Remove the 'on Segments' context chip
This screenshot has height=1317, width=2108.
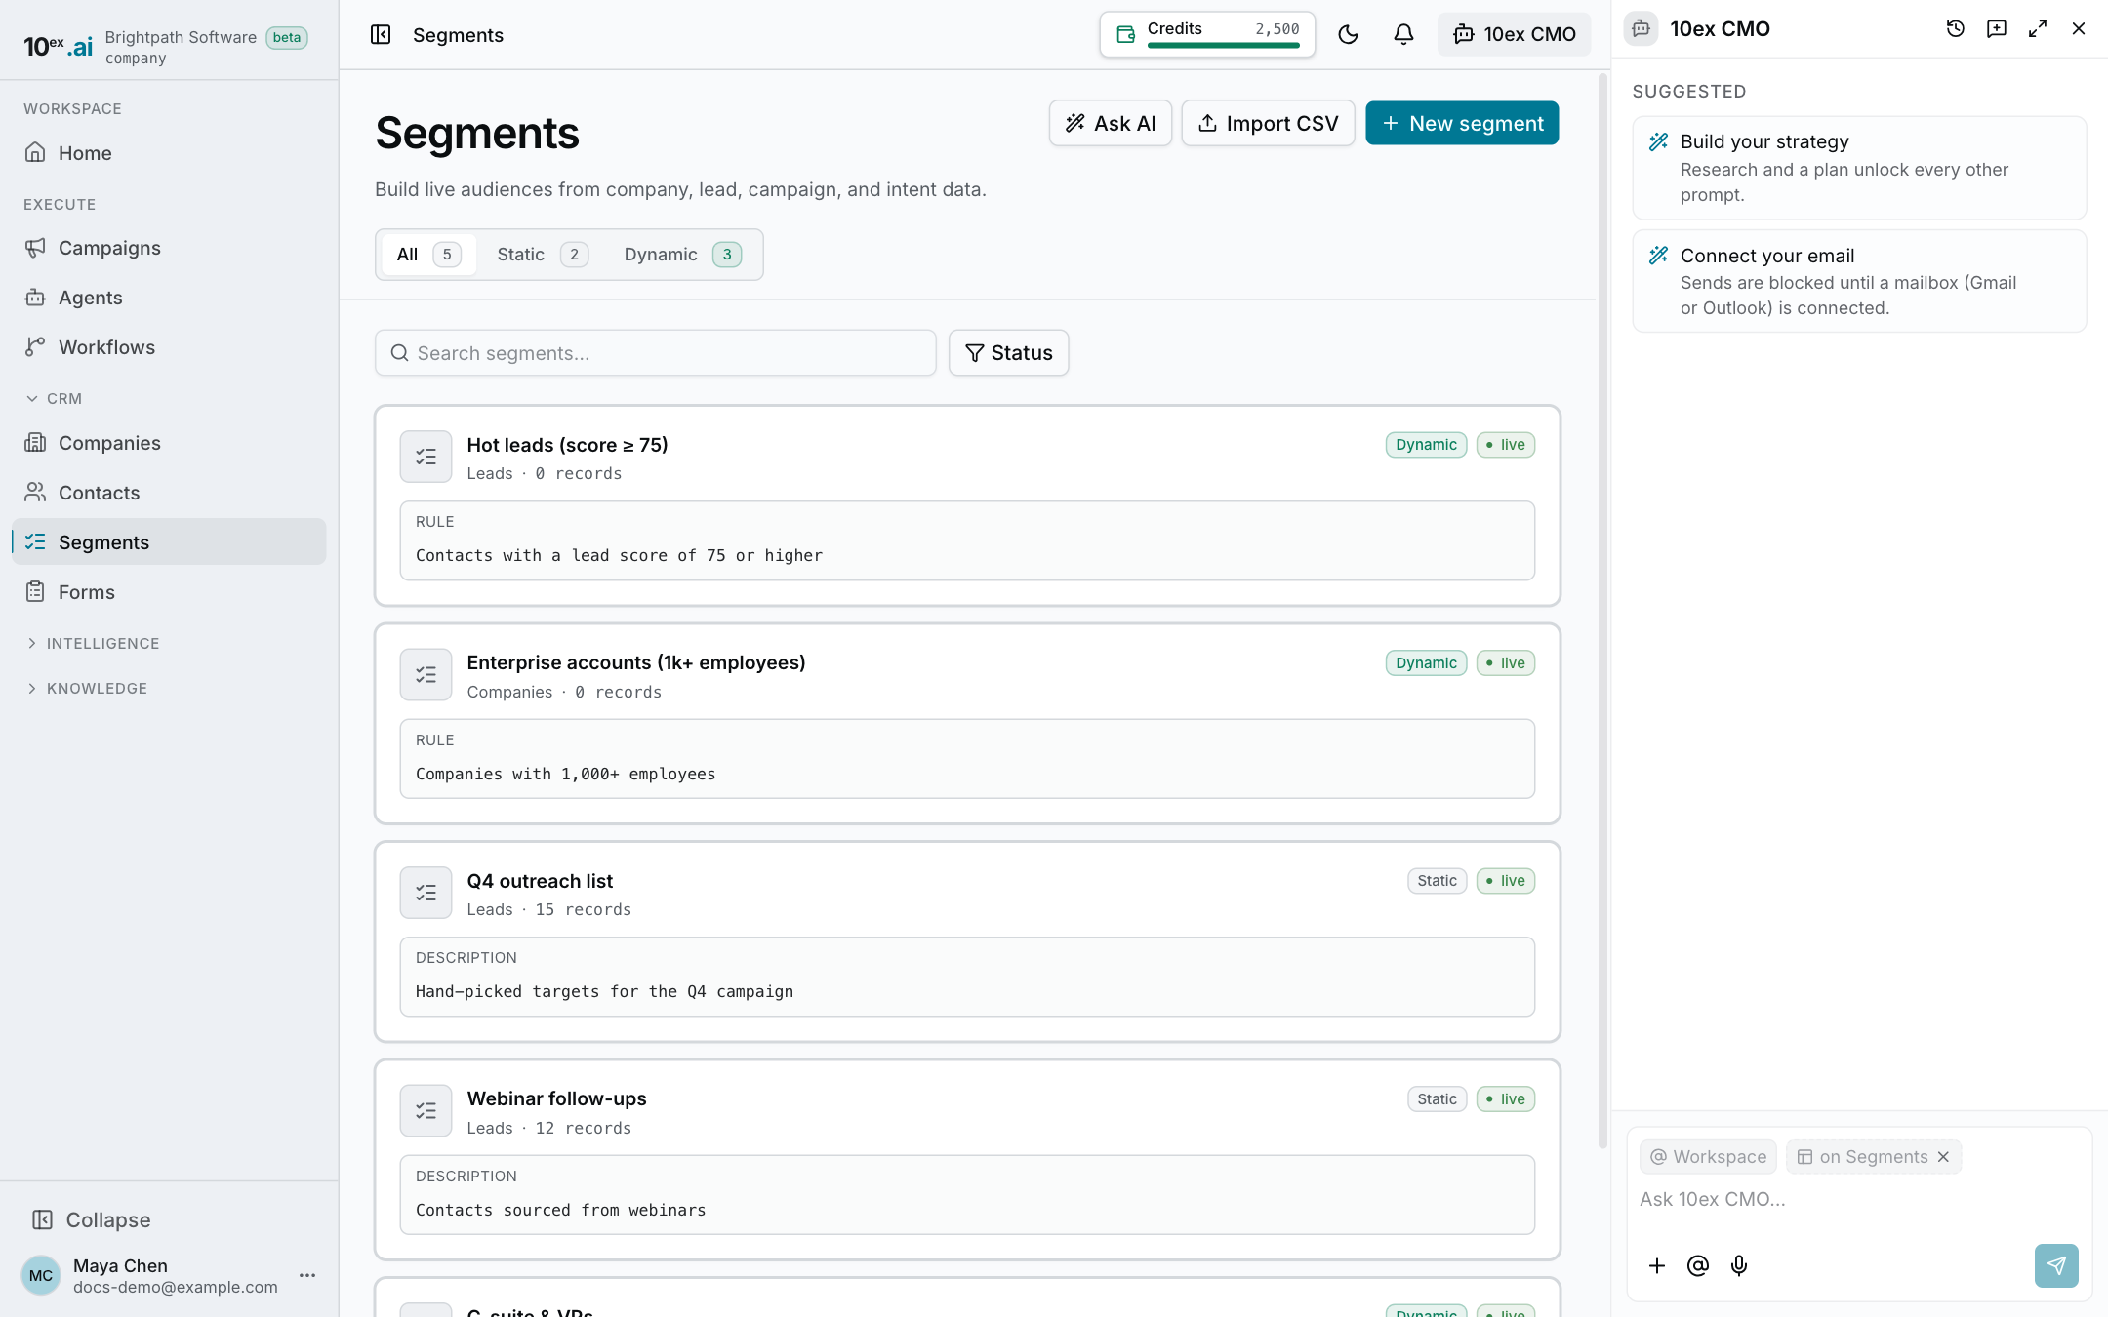point(1944,1157)
